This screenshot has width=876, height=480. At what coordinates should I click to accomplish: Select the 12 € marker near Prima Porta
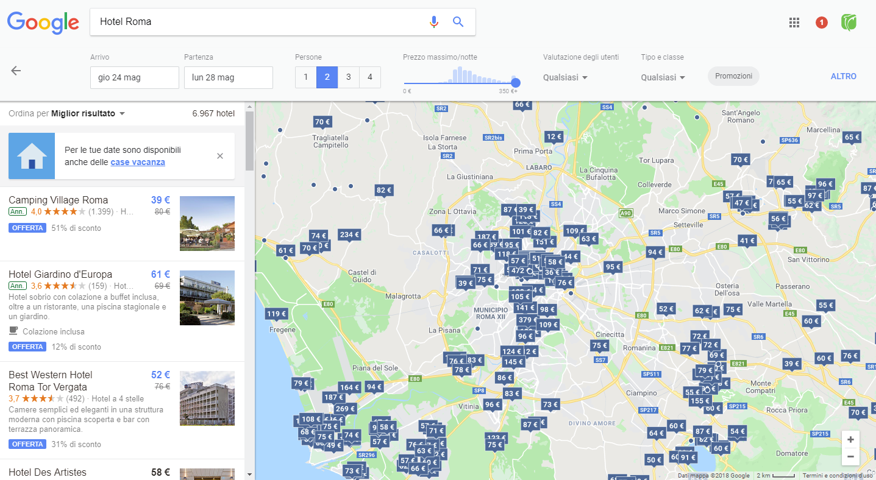click(x=554, y=137)
